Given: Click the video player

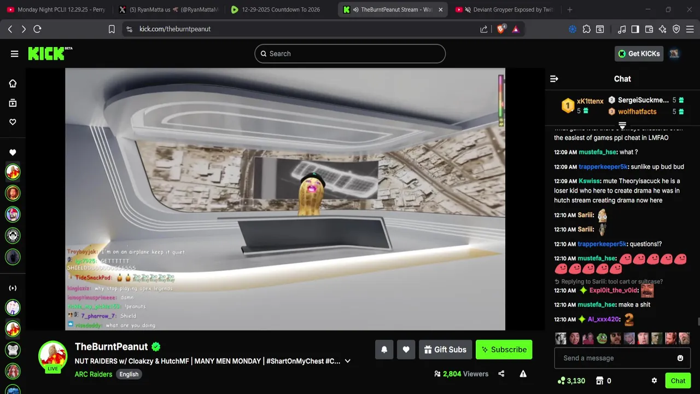Looking at the screenshot, I should 285,199.
